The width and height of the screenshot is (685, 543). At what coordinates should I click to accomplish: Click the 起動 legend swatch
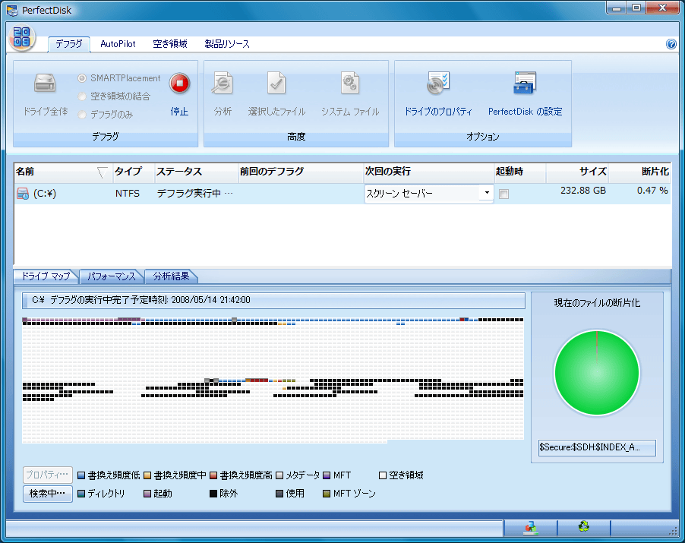pyautogui.click(x=147, y=494)
